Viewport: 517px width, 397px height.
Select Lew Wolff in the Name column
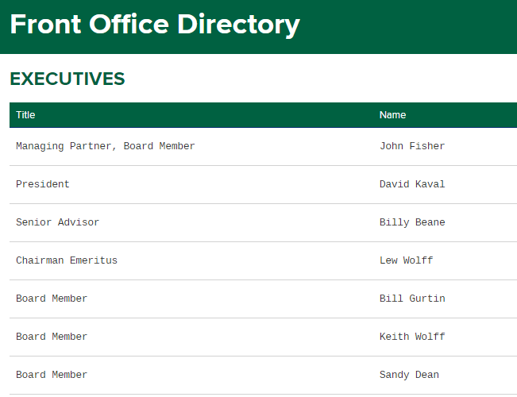[x=406, y=260]
